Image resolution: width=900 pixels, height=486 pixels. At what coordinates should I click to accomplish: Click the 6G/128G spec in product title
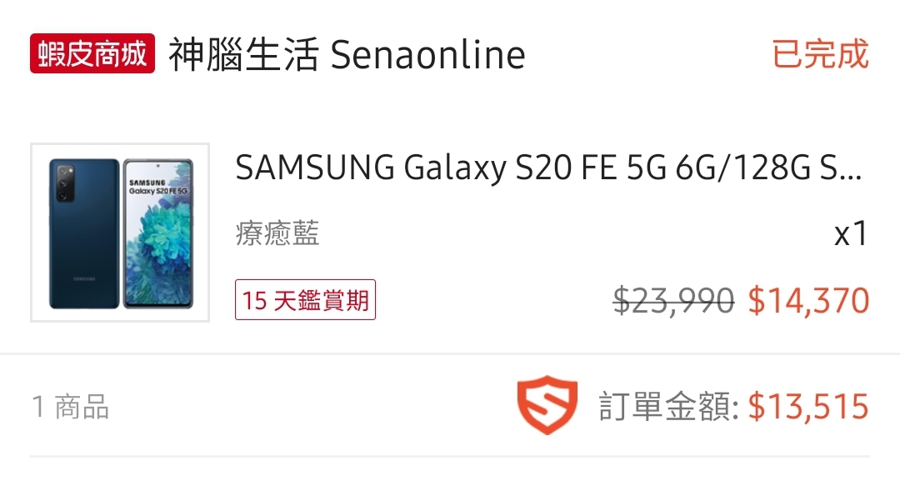(x=742, y=168)
